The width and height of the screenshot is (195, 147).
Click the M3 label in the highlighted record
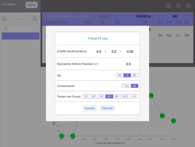tap(175, 16)
